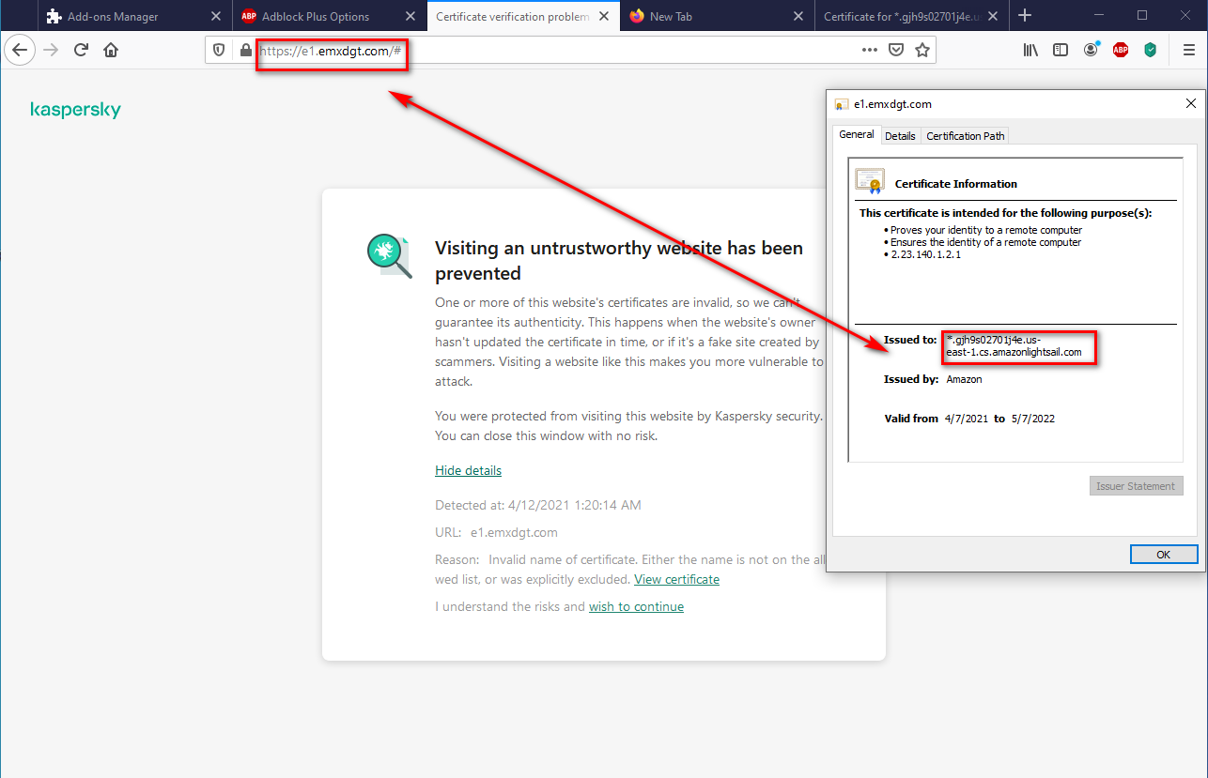
Task: Open the tracking protection shield in address bar
Action: (x=219, y=51)
